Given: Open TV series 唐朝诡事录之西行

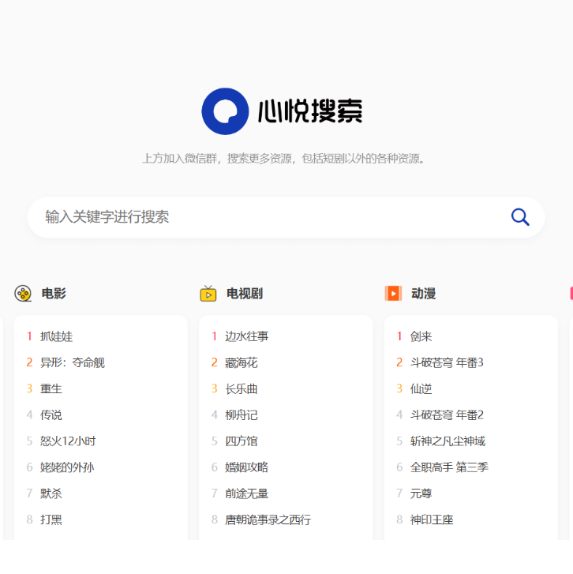Looking at the screenshot, I should pyautogui.click(x=268, y=520).
